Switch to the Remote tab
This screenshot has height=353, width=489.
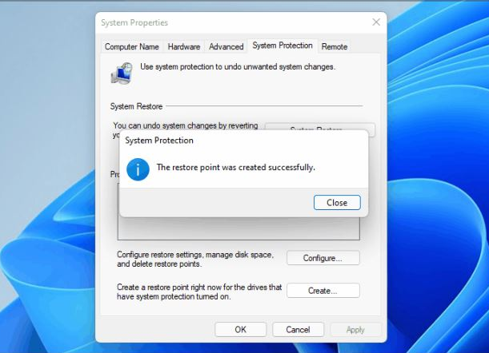point(334,47)
